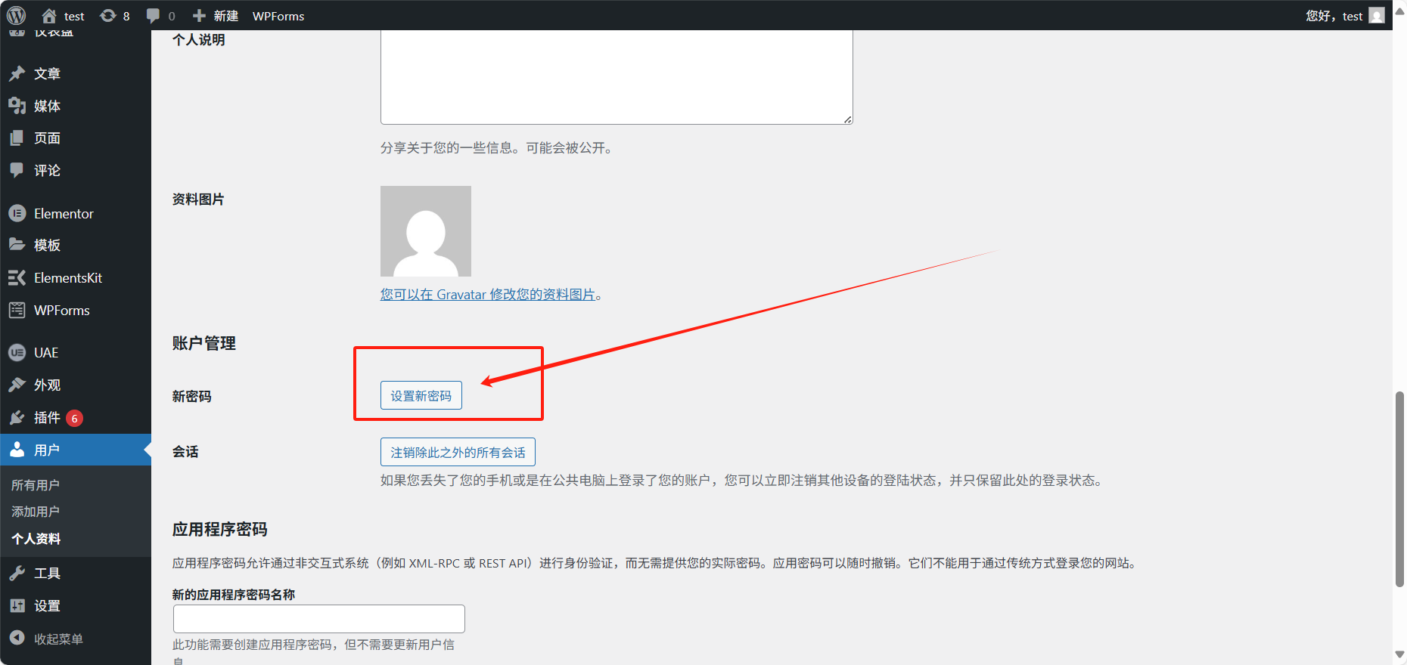Click the profile avatar thumbnail
1407x665 pixels.
click(425, 231)
